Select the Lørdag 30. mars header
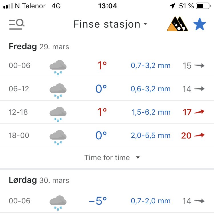 coord(39,180)
